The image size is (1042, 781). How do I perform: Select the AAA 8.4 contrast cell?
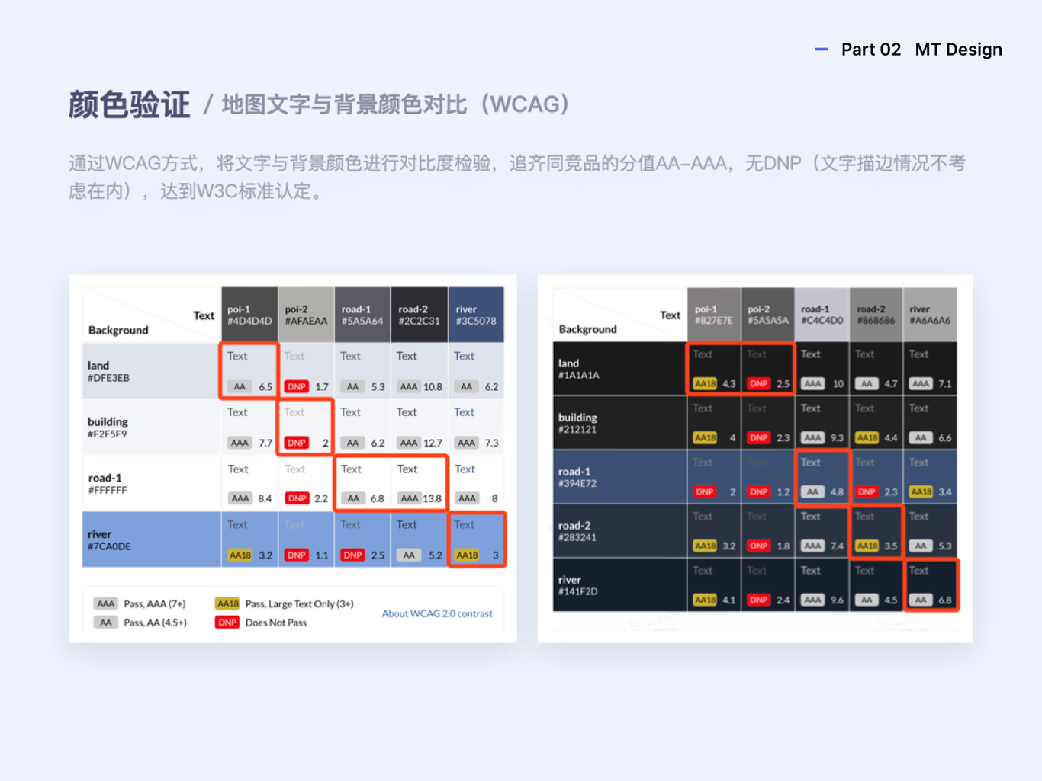(249, 484)
